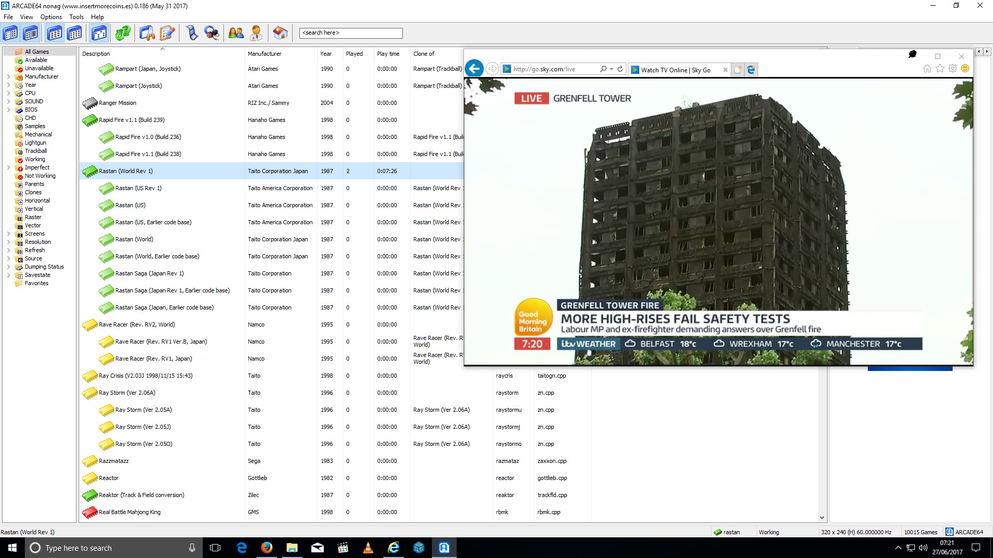Toggle the picture area panel toolbar icon

coord(31,33)
